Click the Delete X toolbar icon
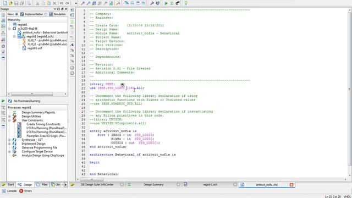 click(x=54, y=3)
